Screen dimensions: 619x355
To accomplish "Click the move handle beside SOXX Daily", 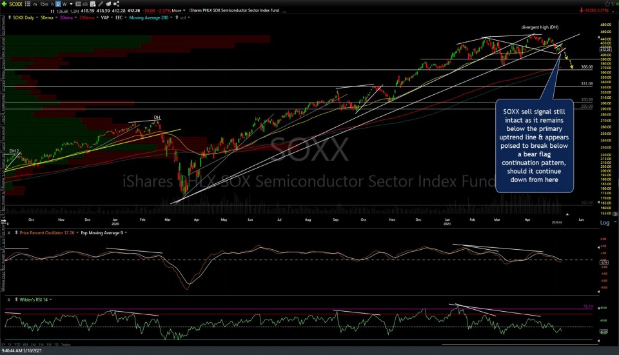I will pyautogui.click(x=10, y=17).
